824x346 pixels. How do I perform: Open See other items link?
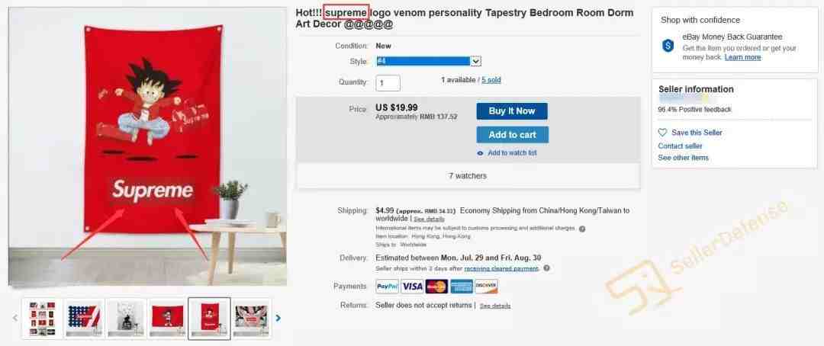tap(683, 158)
